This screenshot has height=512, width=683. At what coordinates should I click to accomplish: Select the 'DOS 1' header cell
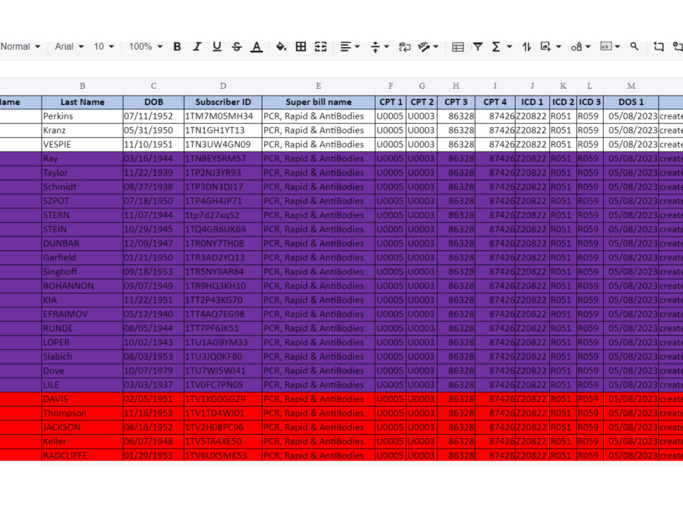coord(631,102)
